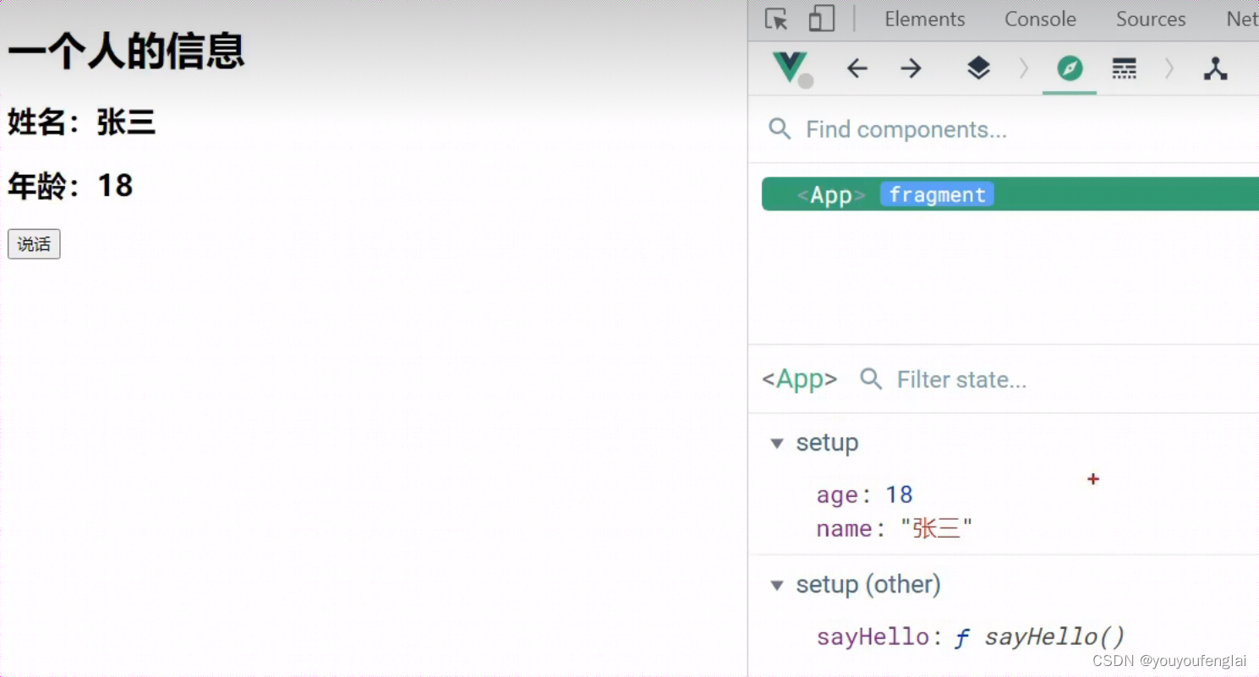The width and height of the screenshot is (1259, 677).
Task: Click the <App> label above the state
Action: tap(800, 379)
